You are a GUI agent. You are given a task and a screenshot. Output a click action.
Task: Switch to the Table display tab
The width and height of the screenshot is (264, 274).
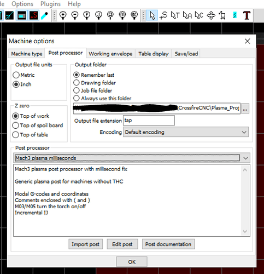click(x=154, y=54)
